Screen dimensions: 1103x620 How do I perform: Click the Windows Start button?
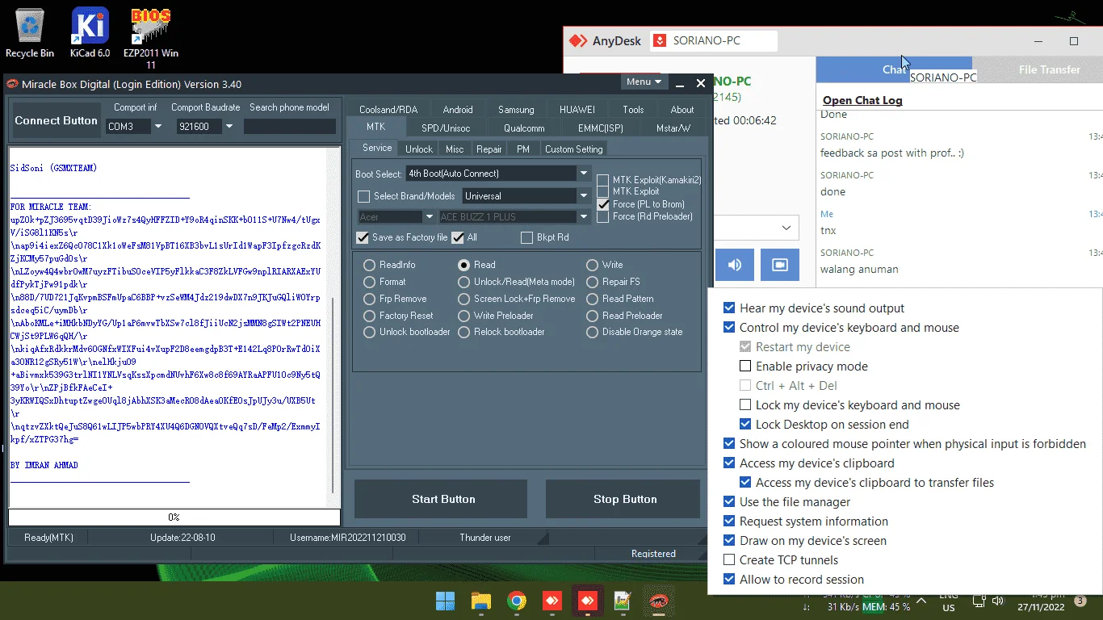[x=445, y=601]
